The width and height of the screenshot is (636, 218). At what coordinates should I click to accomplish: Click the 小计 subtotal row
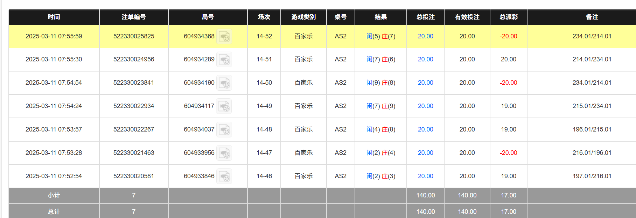pyautogui.click(x=53, y=195)
